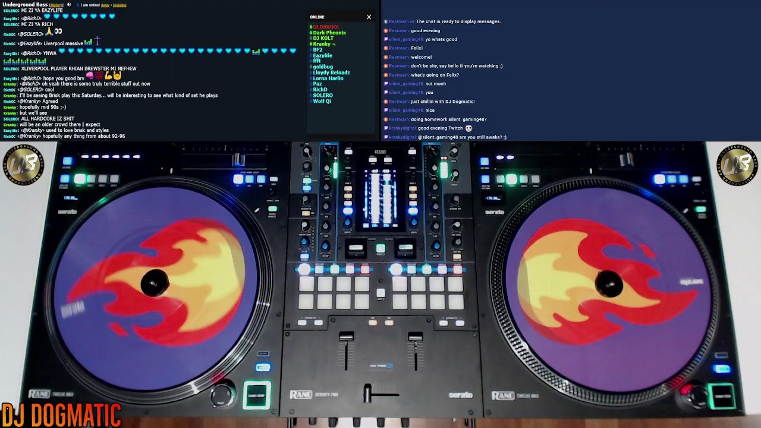The height and width of the screenshot is (428, 761).
Task: Click the "hopefully mid 90s" chat message
Action: (43, 107)
